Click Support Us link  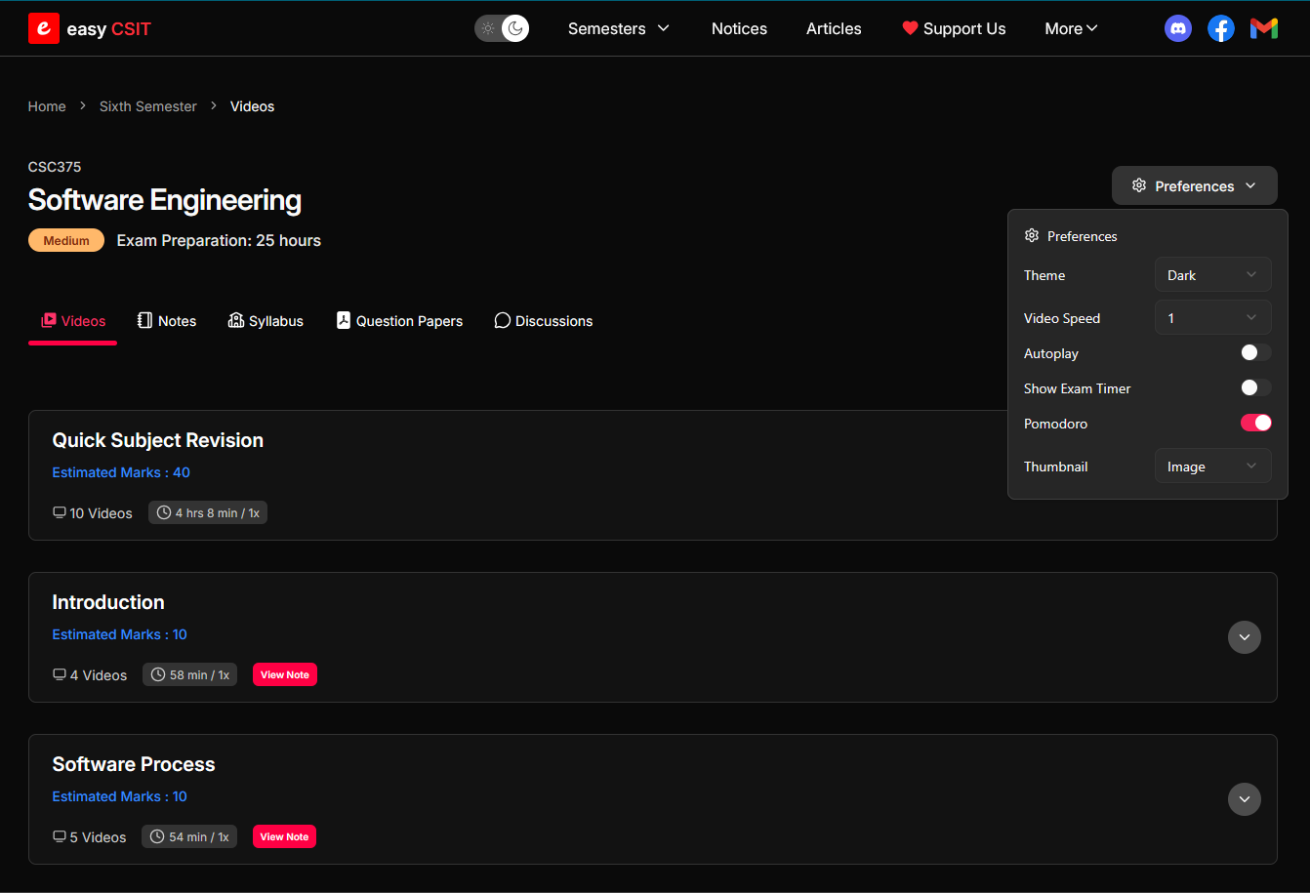click(954, 28)
